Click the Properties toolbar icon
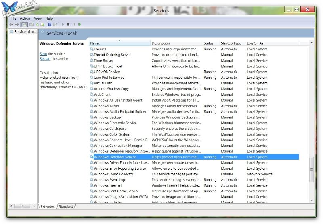 tap(31, 25)
